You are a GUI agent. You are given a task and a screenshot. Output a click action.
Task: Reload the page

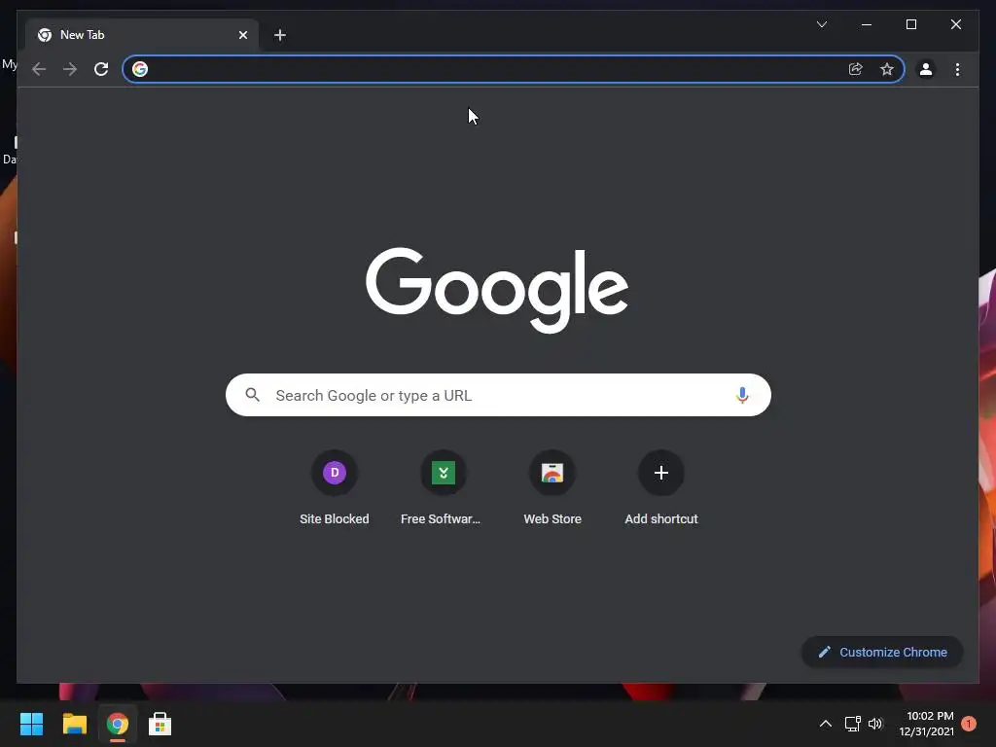[x=101, y=69]
